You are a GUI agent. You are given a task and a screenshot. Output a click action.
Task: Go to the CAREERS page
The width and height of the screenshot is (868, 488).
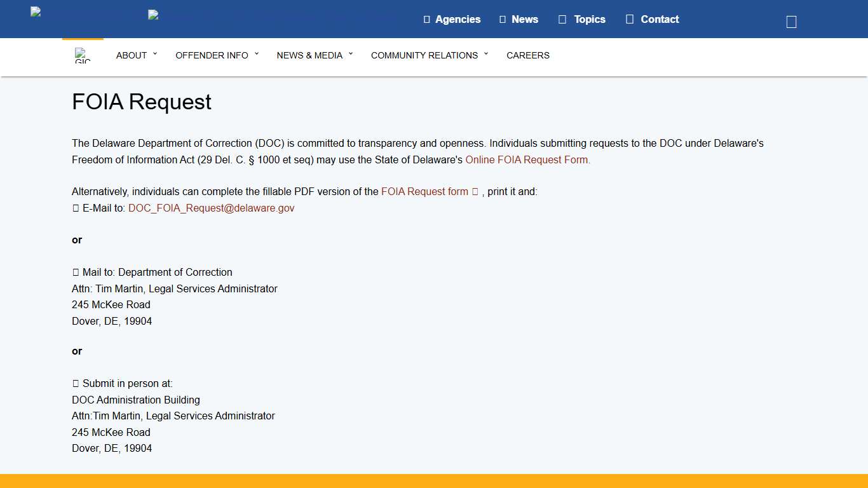(527, 55)
